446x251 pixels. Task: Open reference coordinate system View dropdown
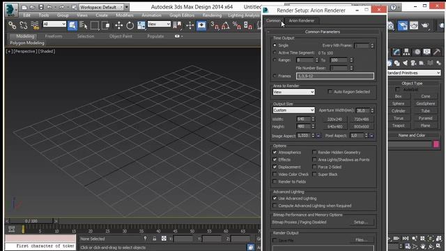pos(159,24)
